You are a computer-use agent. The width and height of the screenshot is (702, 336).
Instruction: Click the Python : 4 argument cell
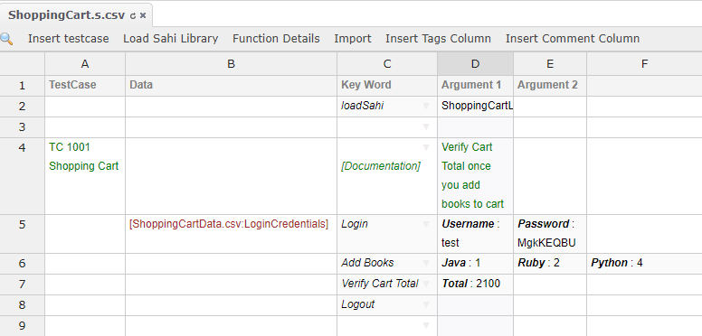click(x=644, y=263)
